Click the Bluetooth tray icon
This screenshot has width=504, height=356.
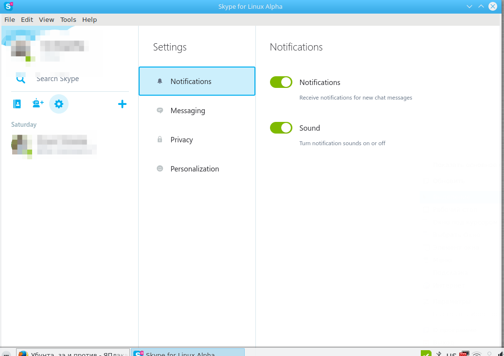pos(439,354)
